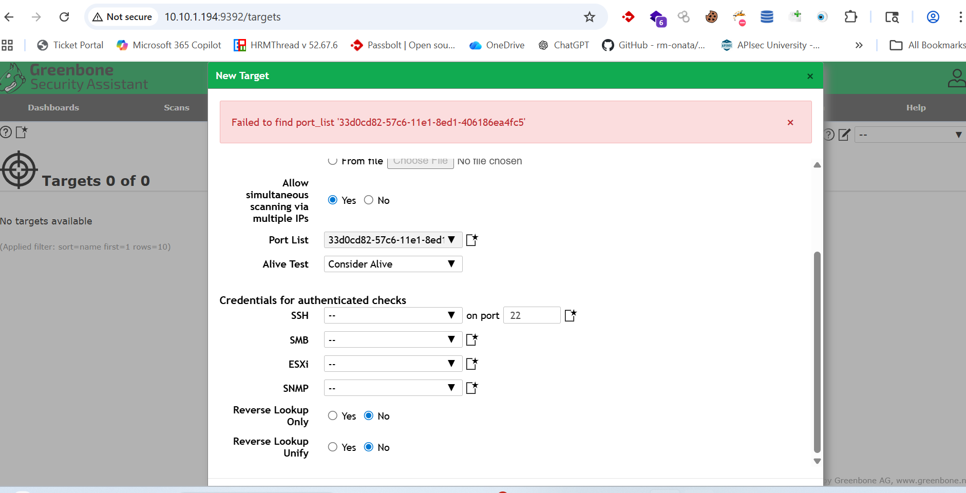Screen dimensions: 966x493
Task: Select Yes for Reverse Lookup Only
Action: (333, 416)
